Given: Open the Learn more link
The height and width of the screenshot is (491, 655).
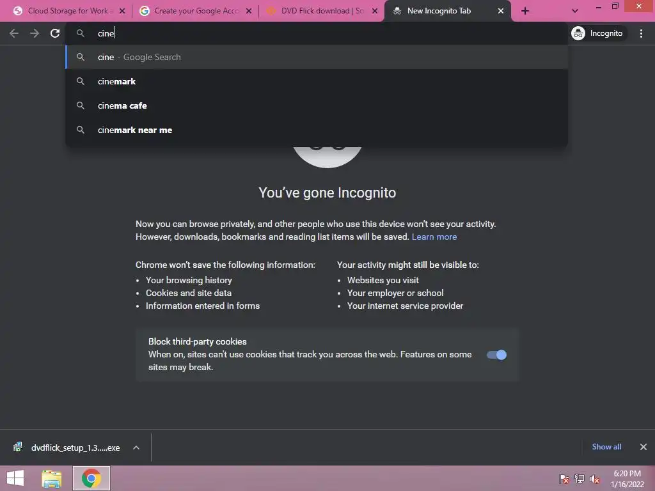Looking at the screenshot, I should 434,237.
